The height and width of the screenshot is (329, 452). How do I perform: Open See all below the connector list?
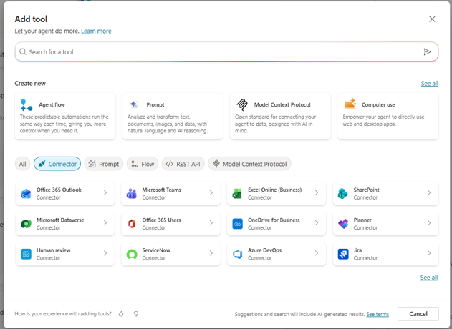tap(429, 278)
